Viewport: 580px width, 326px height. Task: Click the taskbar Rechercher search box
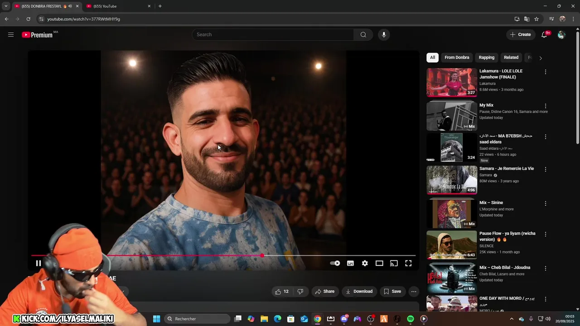point(197,319)
